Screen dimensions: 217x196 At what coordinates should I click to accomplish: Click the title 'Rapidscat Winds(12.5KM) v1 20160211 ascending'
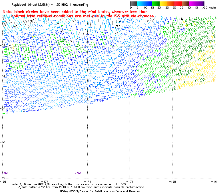click(x=50, y=5)
